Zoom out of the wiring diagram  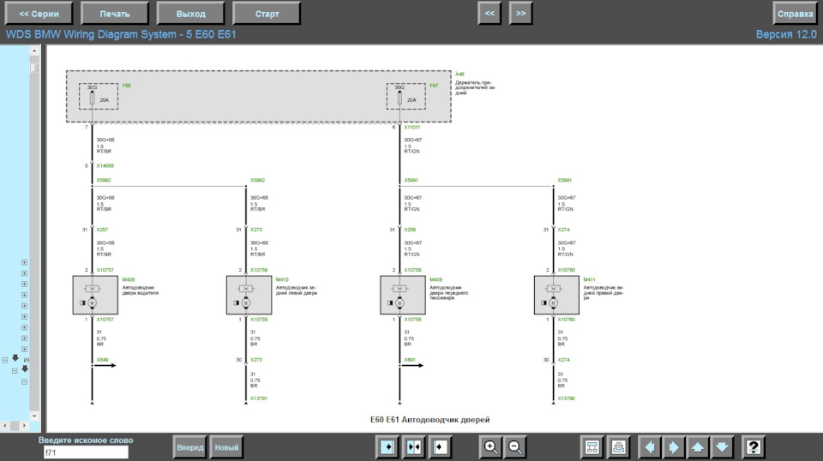click(515, 446)
